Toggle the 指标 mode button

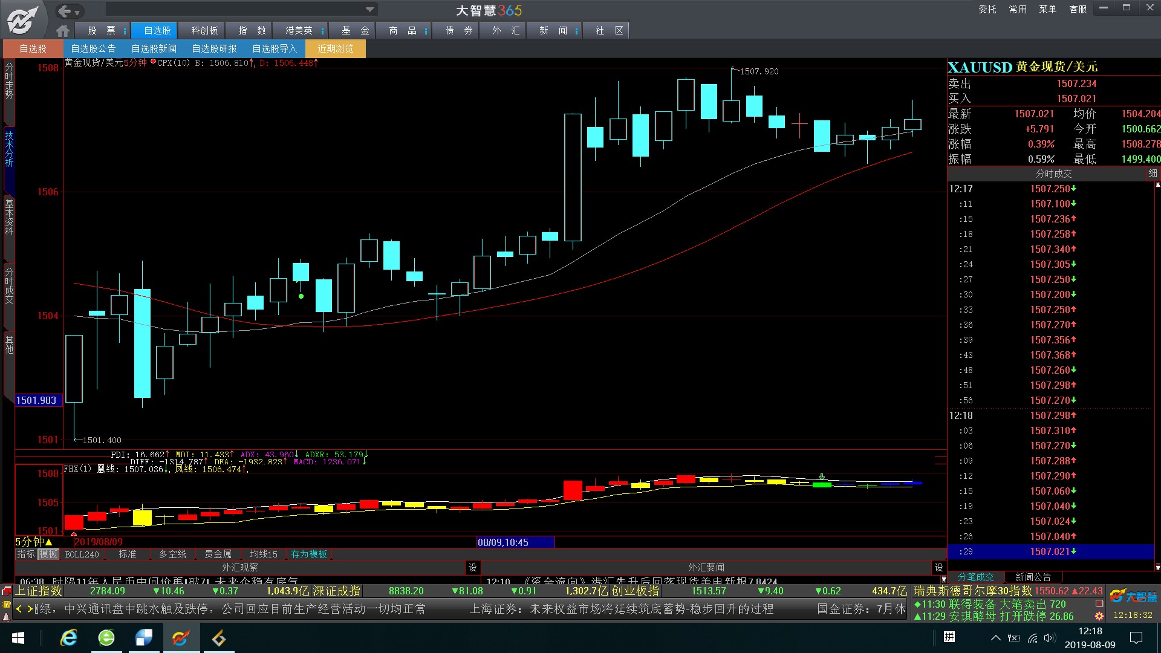click(x=26, y=554)
